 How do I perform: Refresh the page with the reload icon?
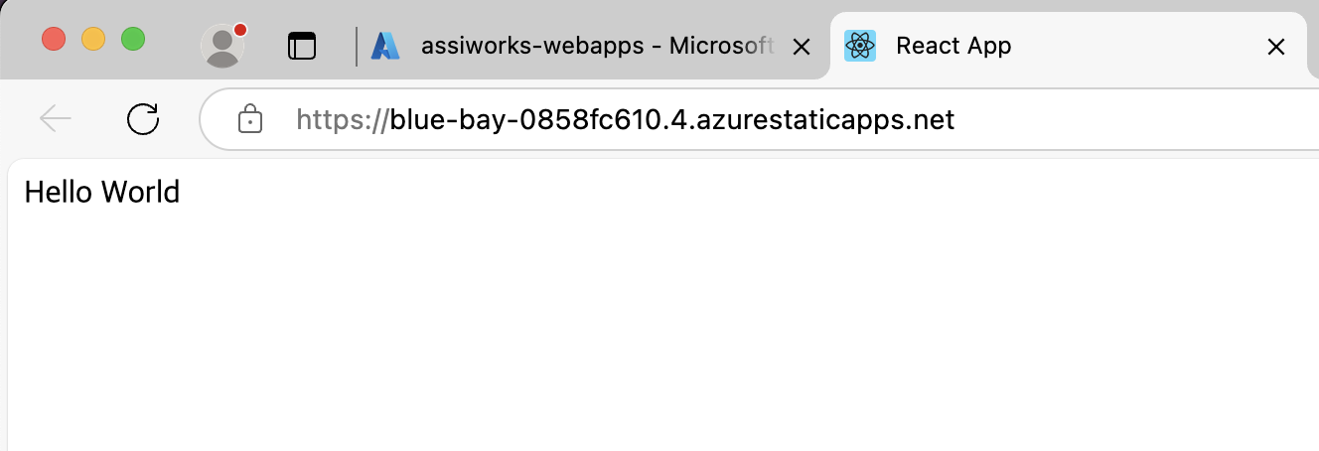pos(143,119)
